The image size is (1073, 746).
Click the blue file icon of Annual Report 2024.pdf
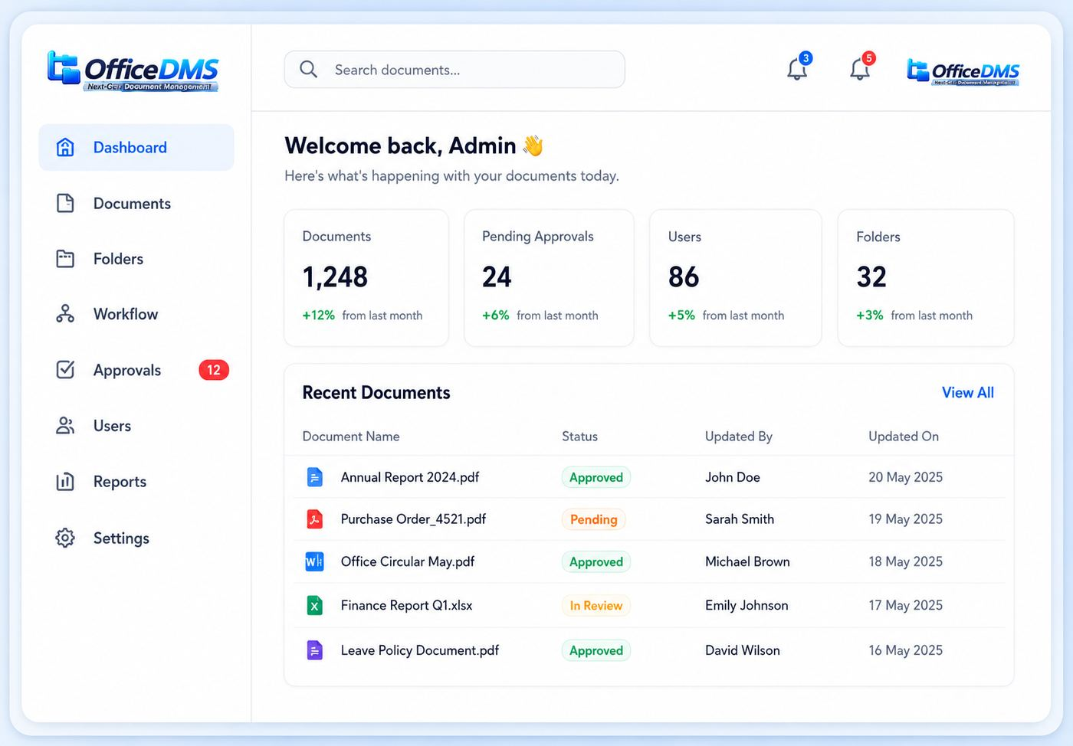314,477
